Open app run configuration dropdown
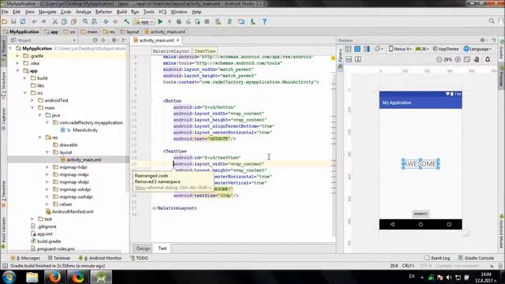The height and width of the screenshot is (284, 505). (x=144, y=22)
